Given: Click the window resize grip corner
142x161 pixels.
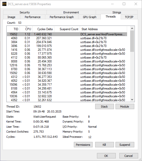Looking at the screenshot, I should (x=140, y=159).
